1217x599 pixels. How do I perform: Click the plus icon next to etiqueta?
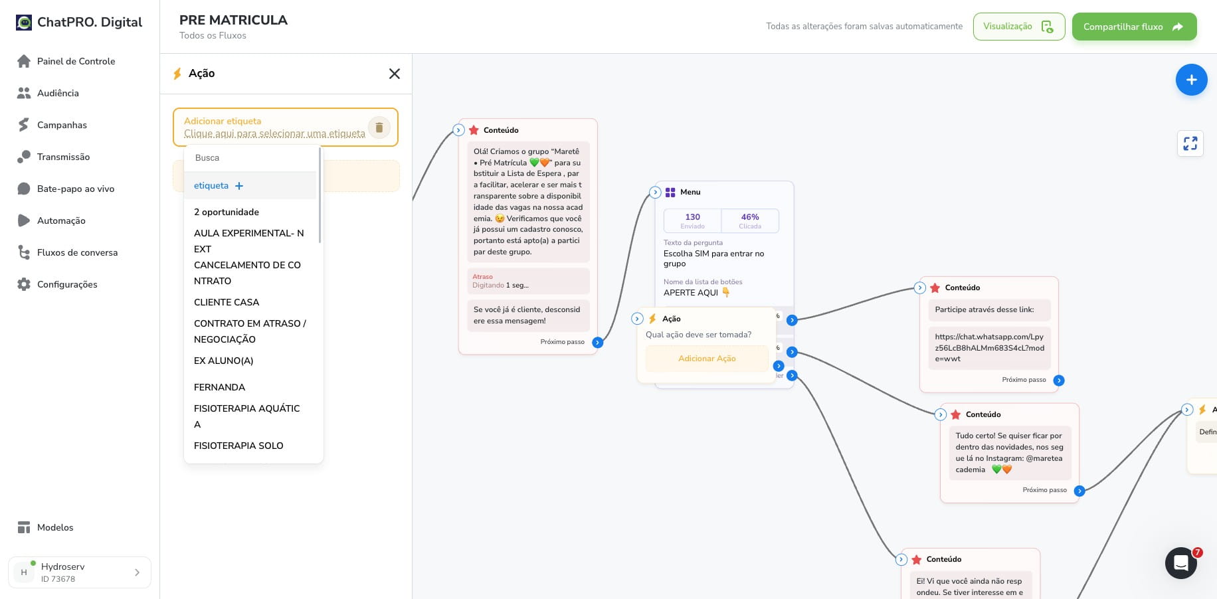(x=239, y=186)
